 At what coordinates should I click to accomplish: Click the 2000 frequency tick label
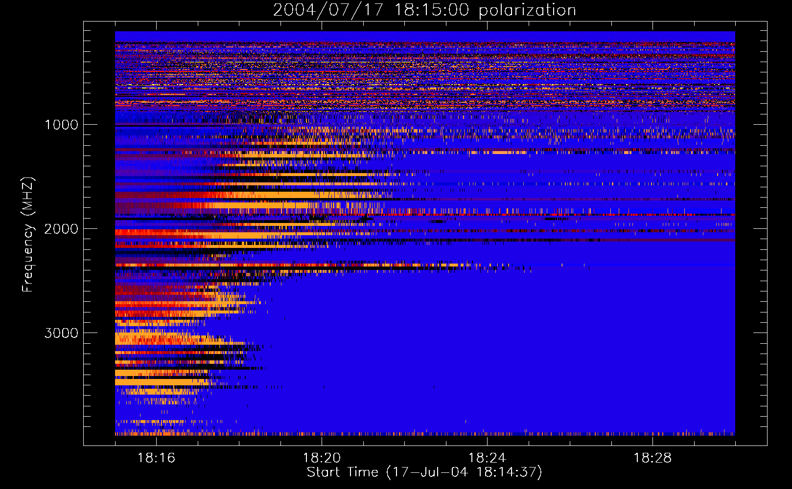tap(61, 229)
